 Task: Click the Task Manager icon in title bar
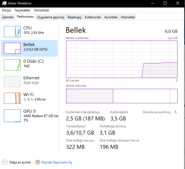click(x=4, y=3)
